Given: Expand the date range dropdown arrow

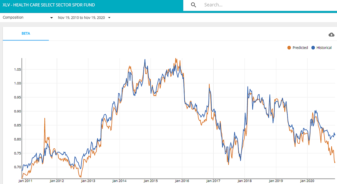Looking at the screenshot, I should [x=109, y=18].
